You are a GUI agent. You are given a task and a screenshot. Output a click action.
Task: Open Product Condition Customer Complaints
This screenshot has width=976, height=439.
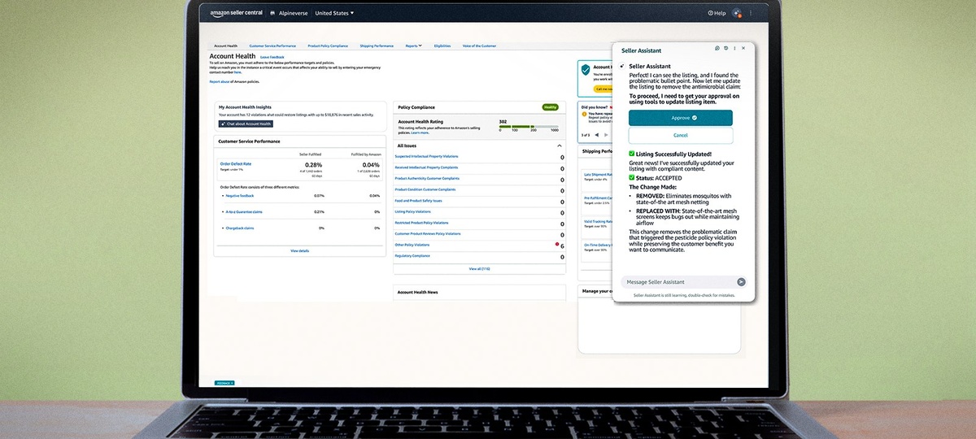(x=426, y=189)
